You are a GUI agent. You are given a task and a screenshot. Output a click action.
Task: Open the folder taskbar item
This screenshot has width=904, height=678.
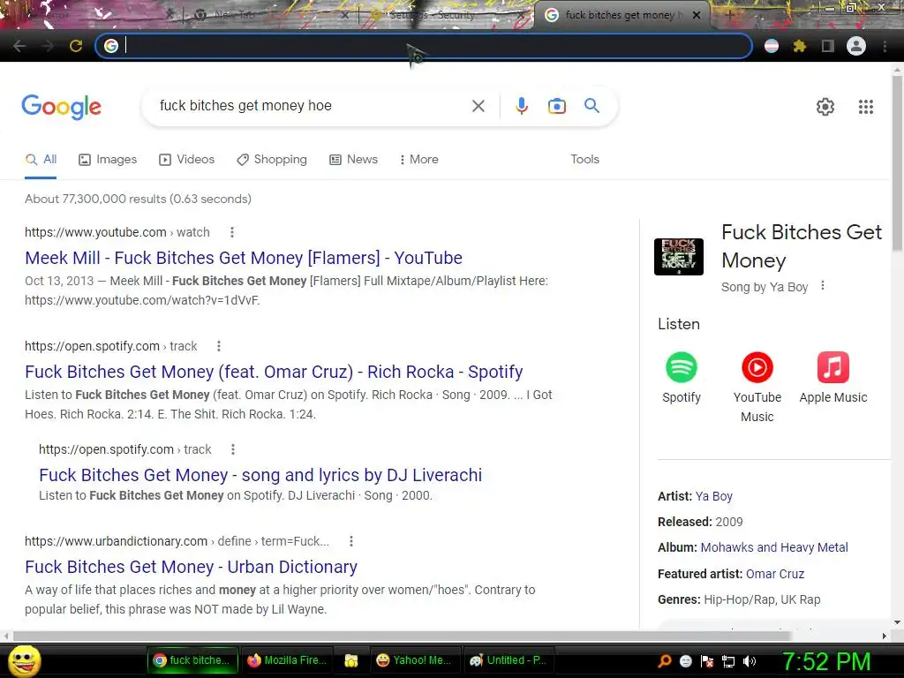350,660
